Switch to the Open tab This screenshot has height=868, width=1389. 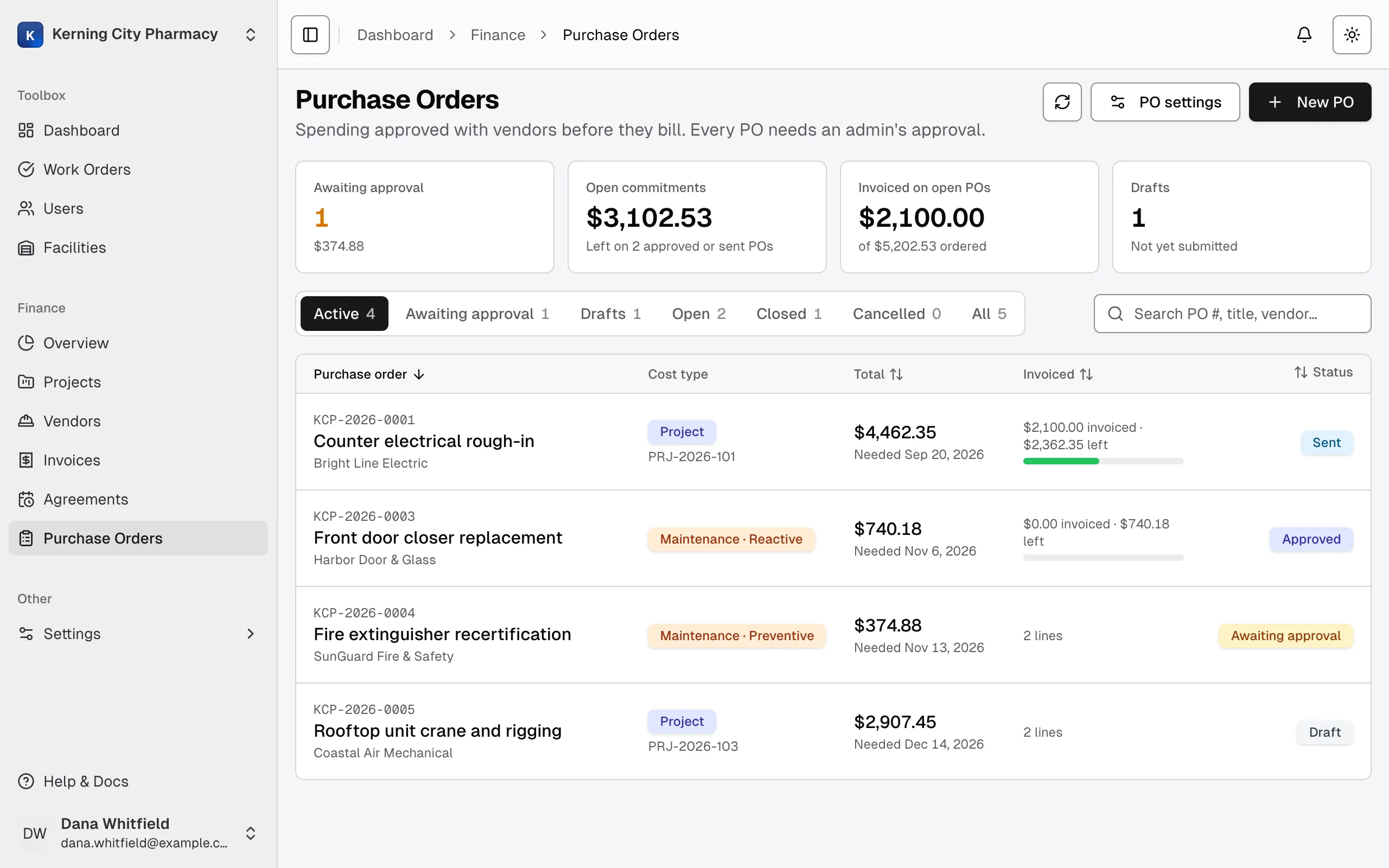tap(698, 314)
